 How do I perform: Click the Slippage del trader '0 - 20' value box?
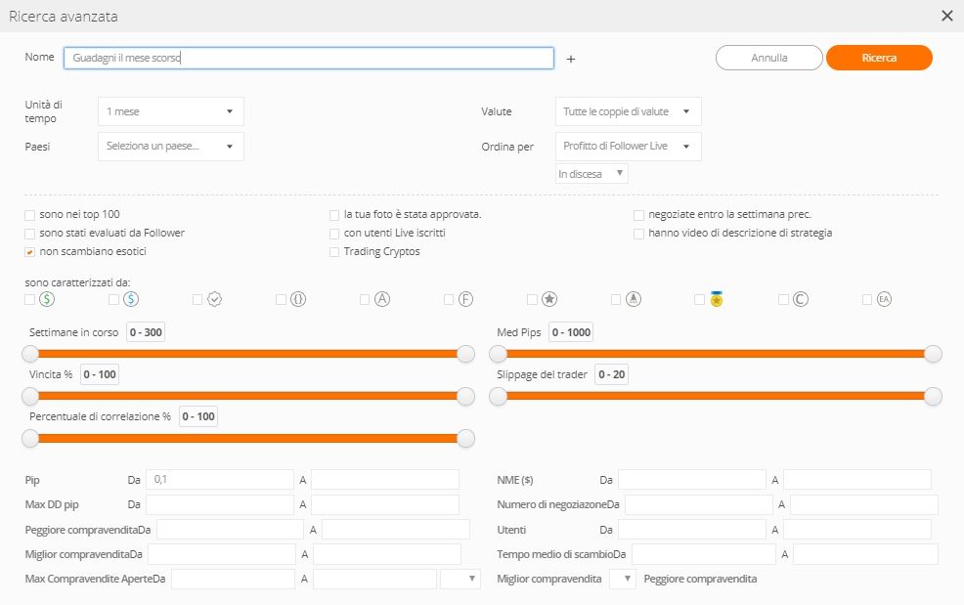click(612, 374)
